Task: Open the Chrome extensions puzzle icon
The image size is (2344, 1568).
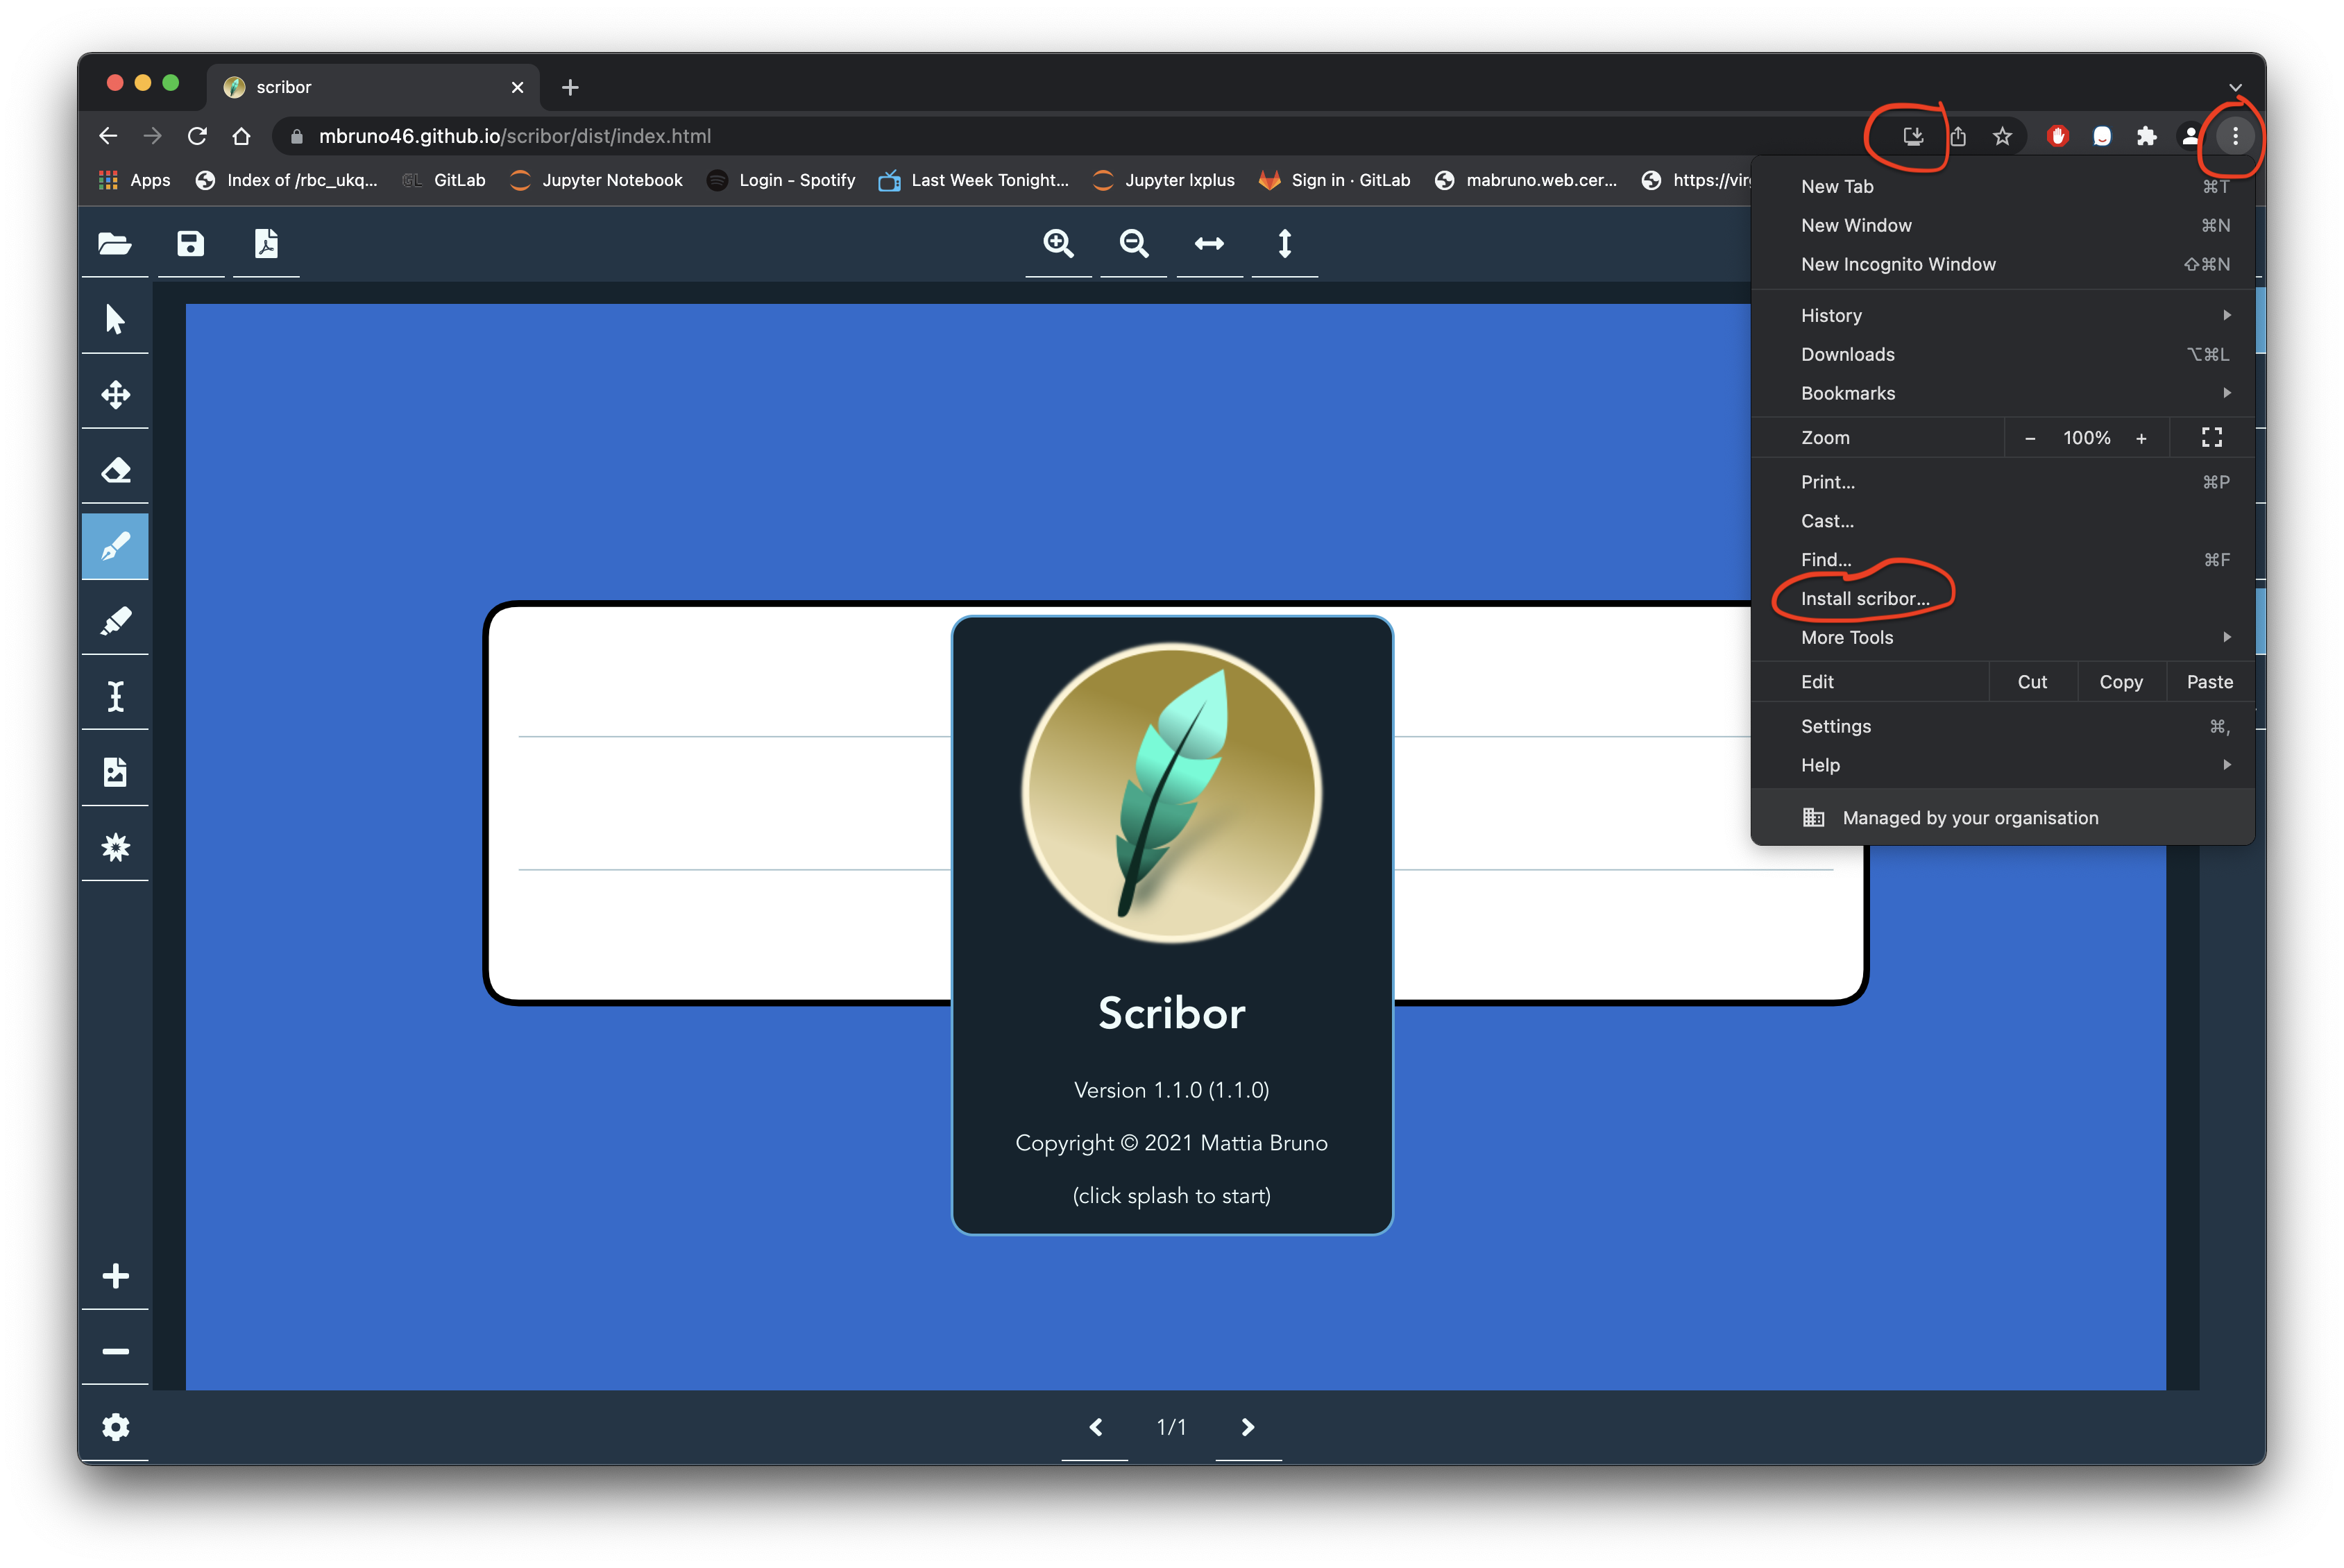Action: [x=2146, y=136]
